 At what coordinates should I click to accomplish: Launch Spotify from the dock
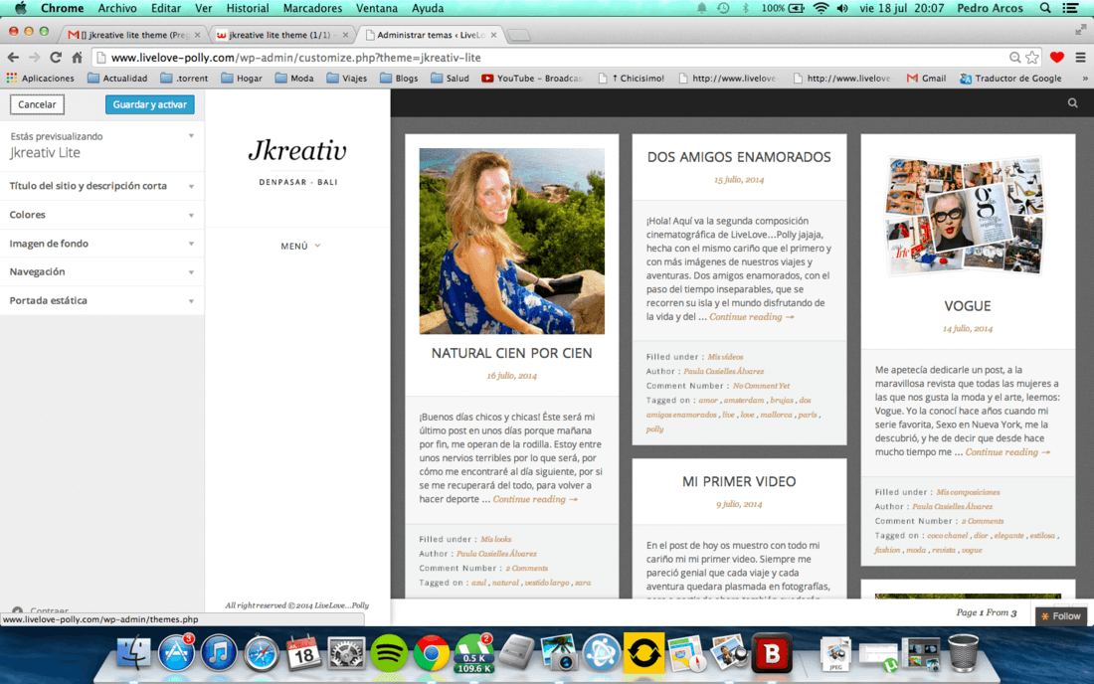pyautogui.click(x=389, y=654)
